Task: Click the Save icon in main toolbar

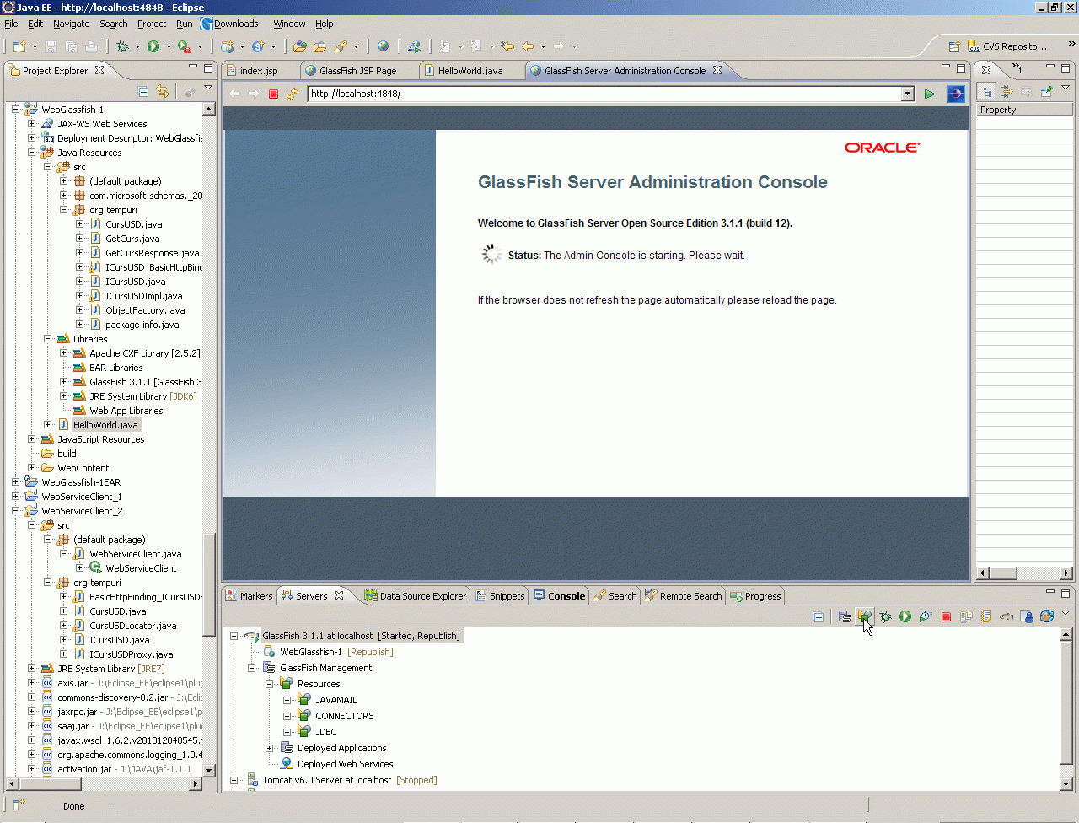Action: tap(51, 46)
